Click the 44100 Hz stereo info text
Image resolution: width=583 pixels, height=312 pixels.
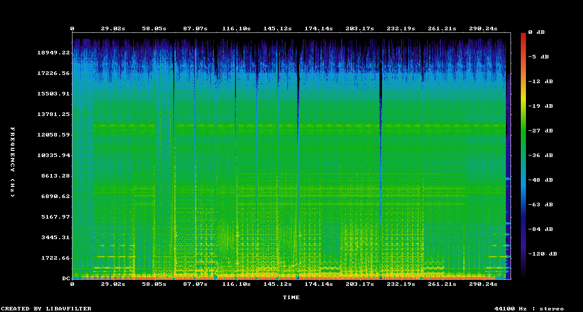(x=529, y=308)
